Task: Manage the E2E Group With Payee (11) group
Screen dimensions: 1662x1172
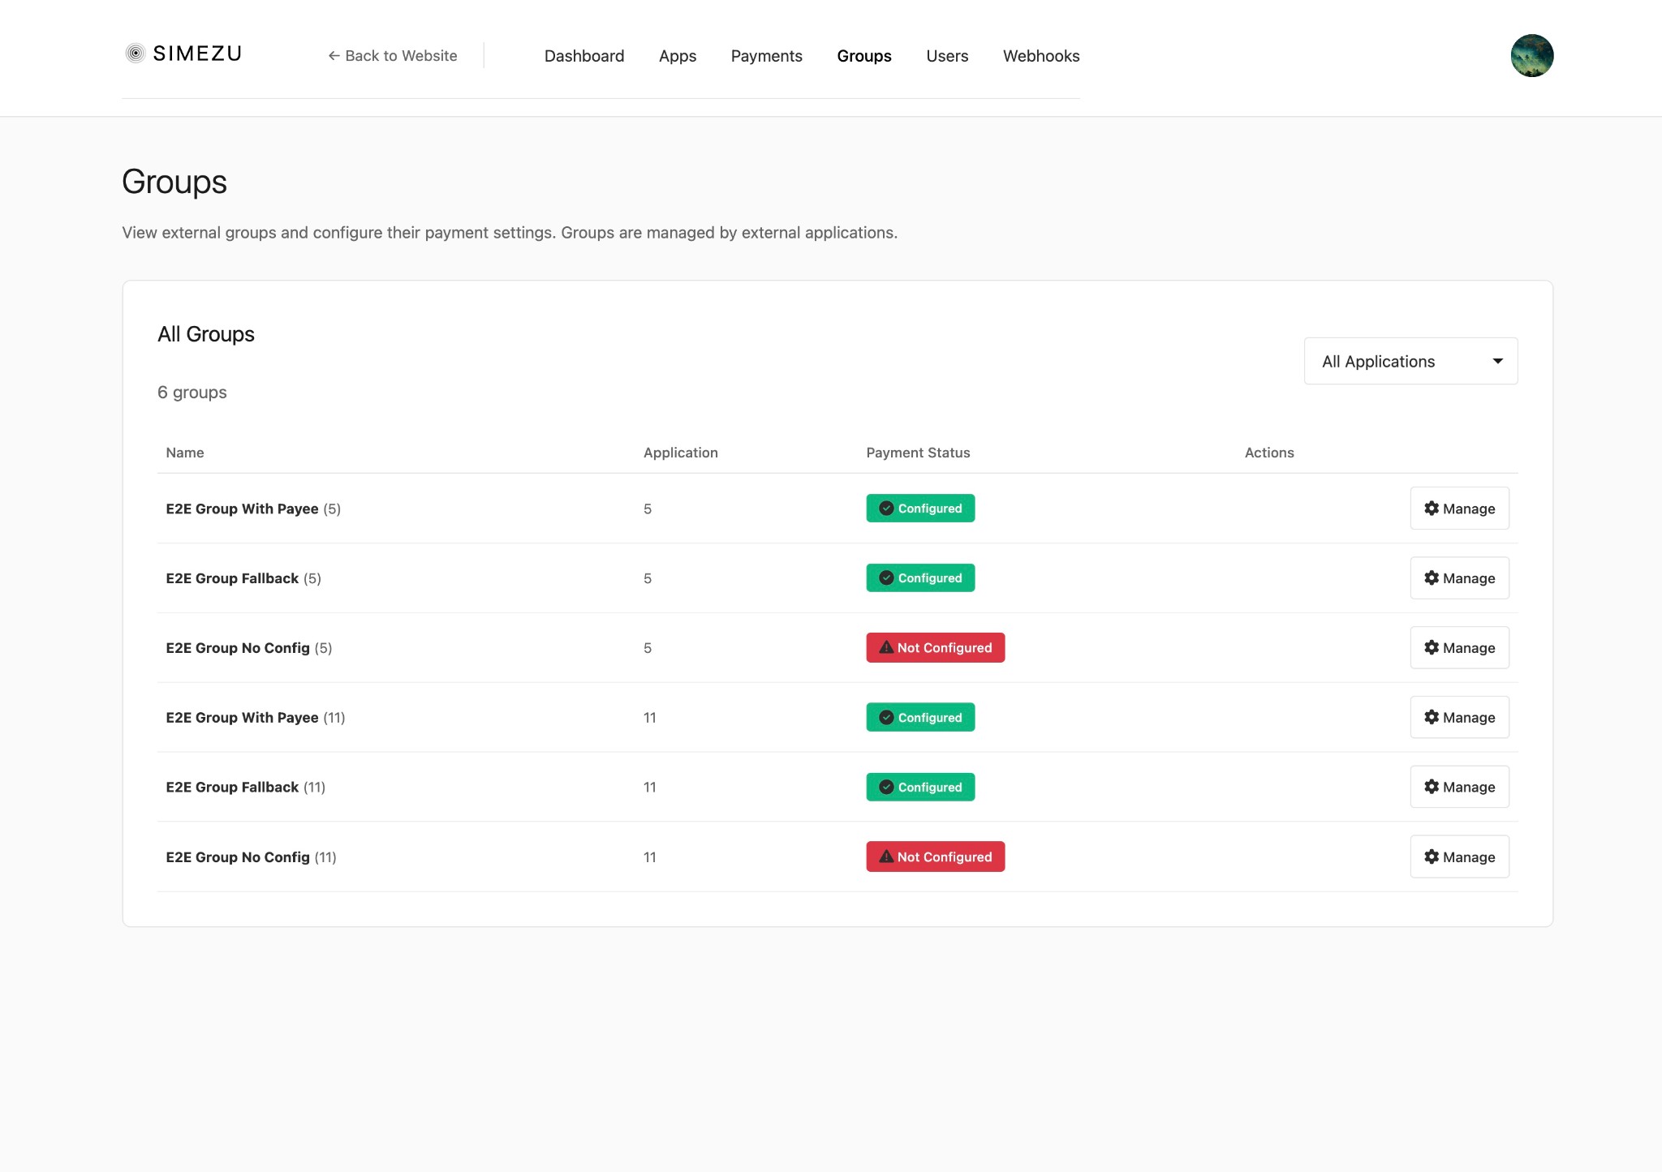Action: [1459, 718]
